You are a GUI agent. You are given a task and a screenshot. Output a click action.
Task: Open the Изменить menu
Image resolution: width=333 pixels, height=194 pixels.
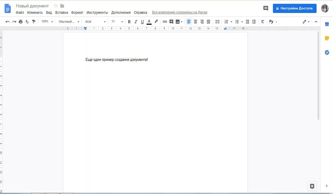click(35, 12)
